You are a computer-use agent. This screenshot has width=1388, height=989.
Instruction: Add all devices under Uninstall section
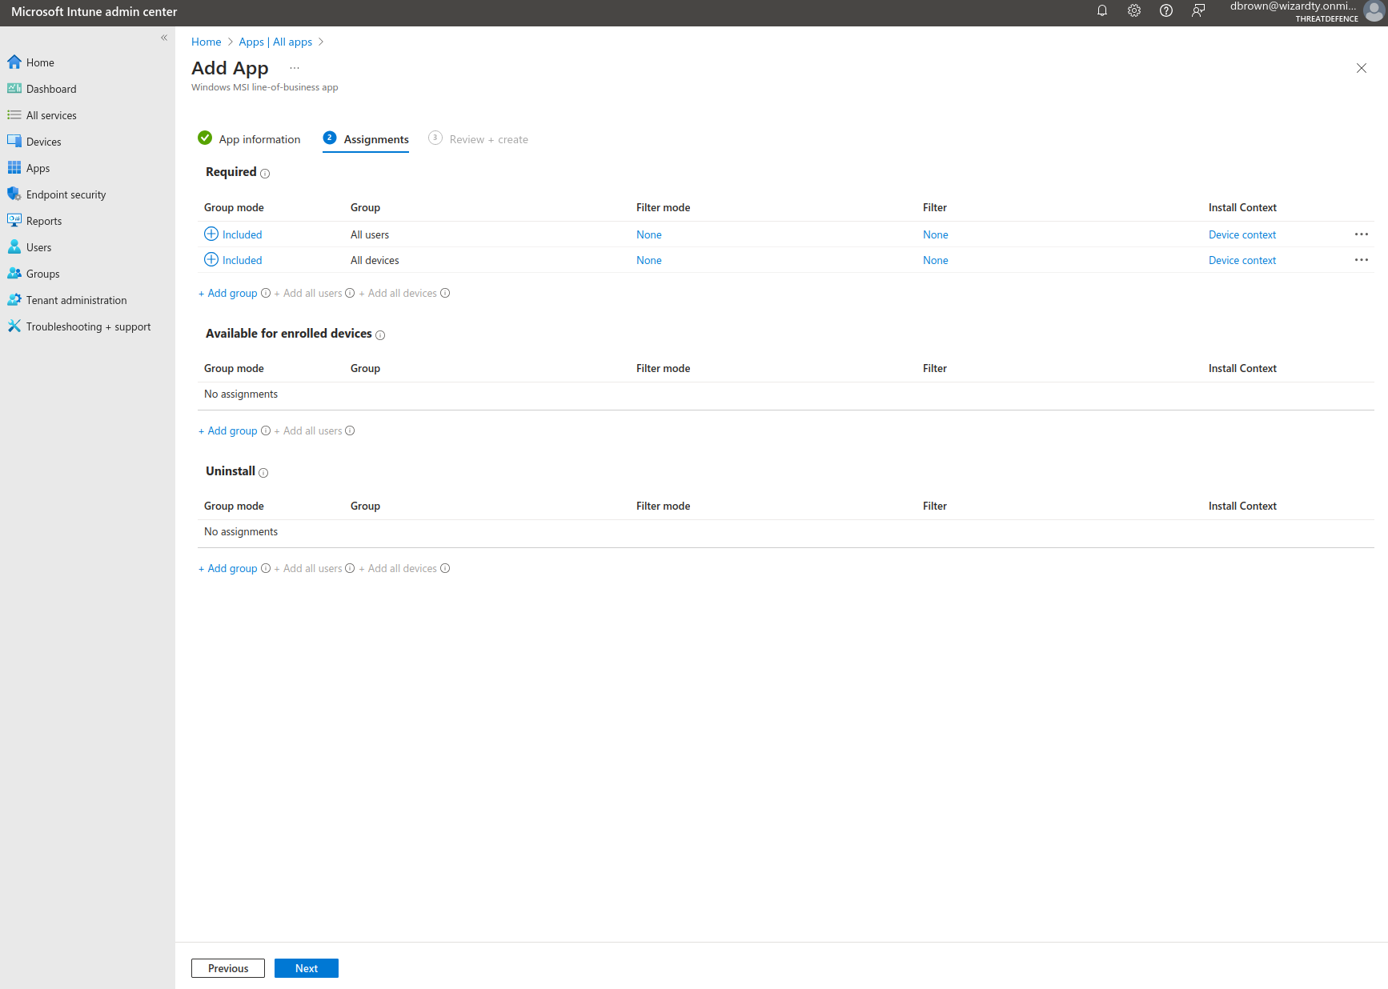coord(398,568)
